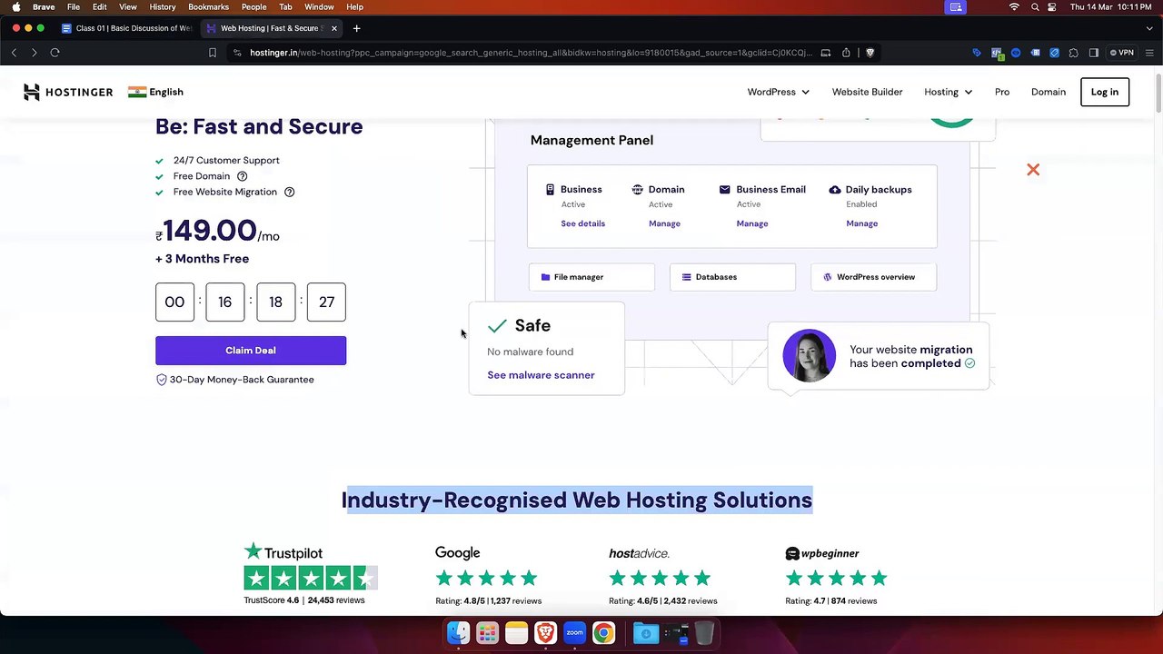This screenshot has height=654, width=1163.
Task: Click Manage under Domain
Action: coord(664,223)
